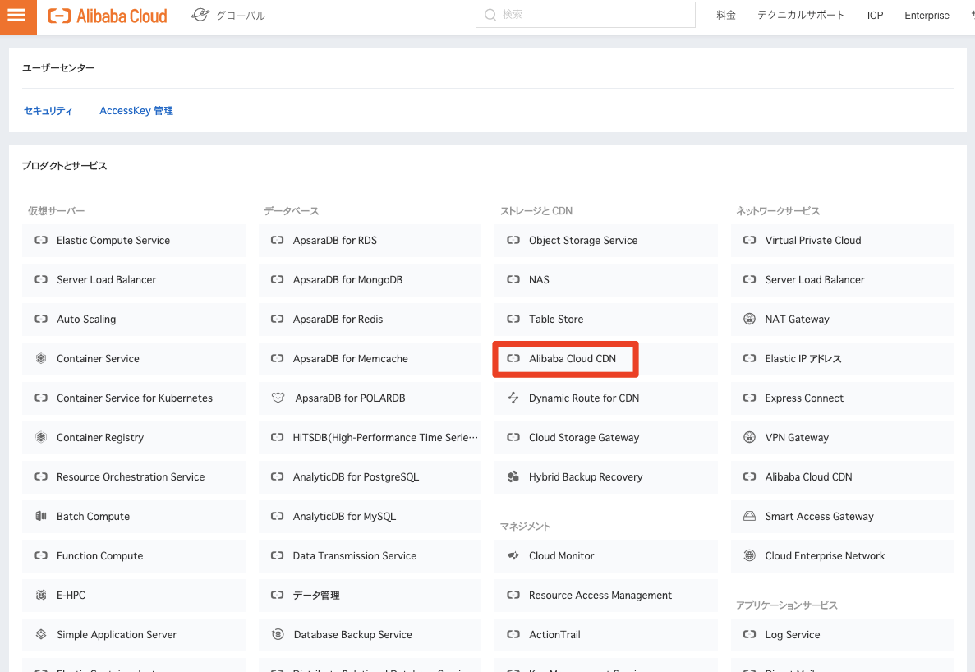Click the Smart Access Gateway icon

pyautogui.click(x=749, y=516)
